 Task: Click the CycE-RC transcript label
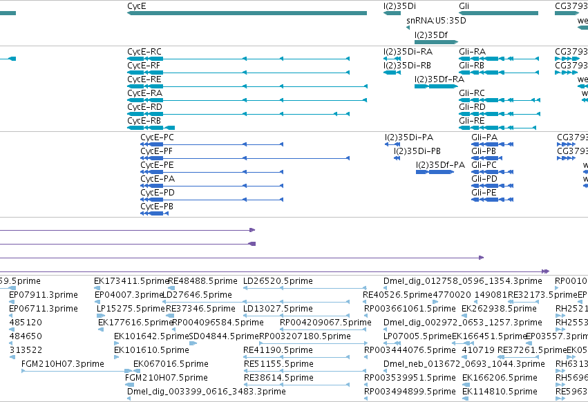[144, 52]
